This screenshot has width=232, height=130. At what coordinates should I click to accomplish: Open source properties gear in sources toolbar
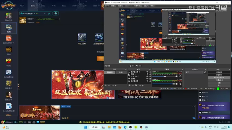(x=136, y=85)
